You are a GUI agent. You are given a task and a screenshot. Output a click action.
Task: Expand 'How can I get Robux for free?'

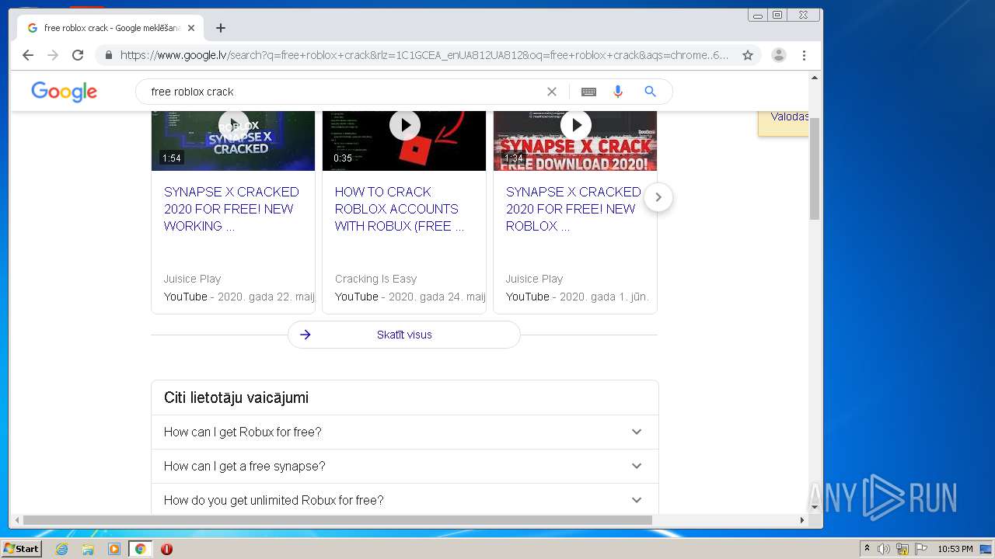pos(405,432)
